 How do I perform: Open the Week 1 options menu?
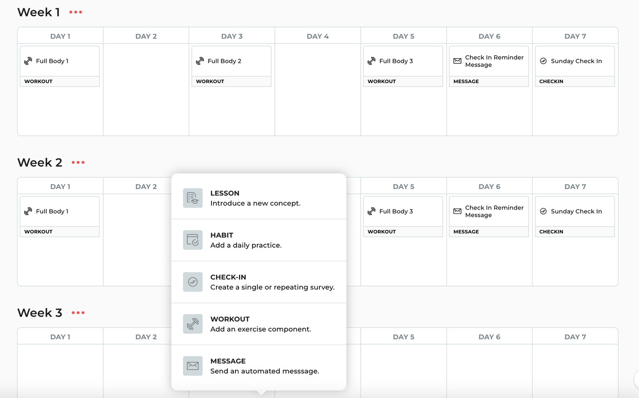76,12
